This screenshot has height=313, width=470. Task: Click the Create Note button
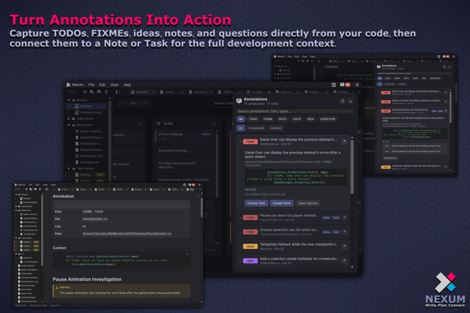coord(282,203)
